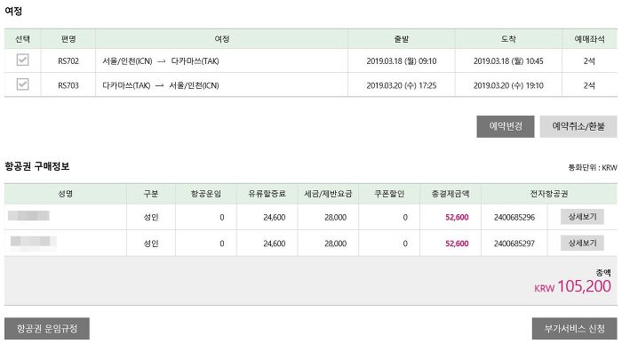Image resolution: width=622 pixels, height=344 pixels.
Task: Click the second passenger's blurred name
Action: click(x=33, y=242)
